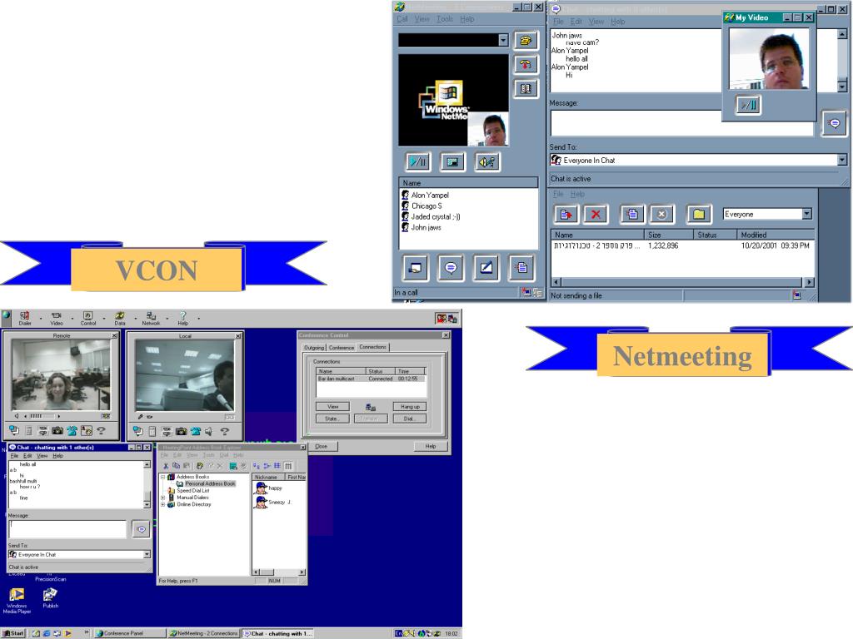The height and width of the screenshot is (639, 853).
Task: Click Help button in Conference Control dialog
Action: [431, 446]
